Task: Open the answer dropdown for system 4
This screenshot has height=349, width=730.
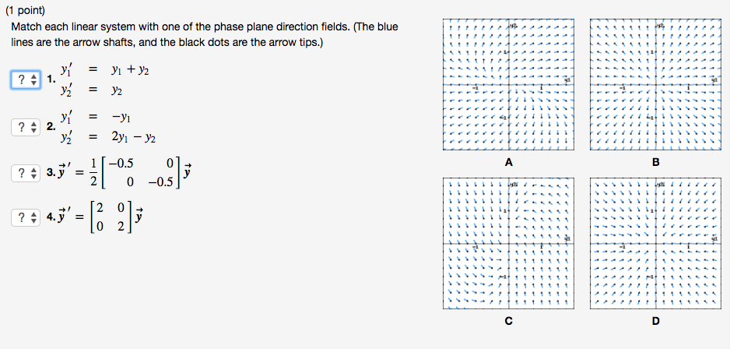Action: coord(26,217)
